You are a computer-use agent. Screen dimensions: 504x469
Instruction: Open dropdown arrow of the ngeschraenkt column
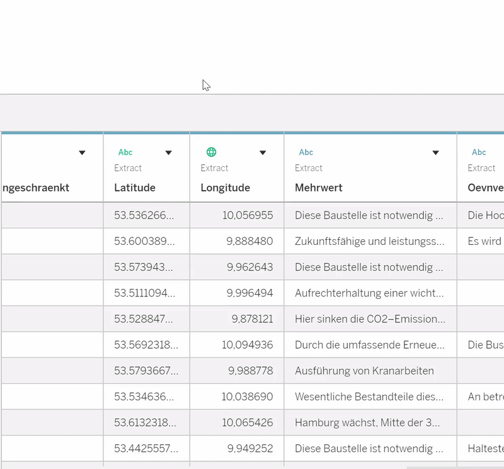(82, 152)
